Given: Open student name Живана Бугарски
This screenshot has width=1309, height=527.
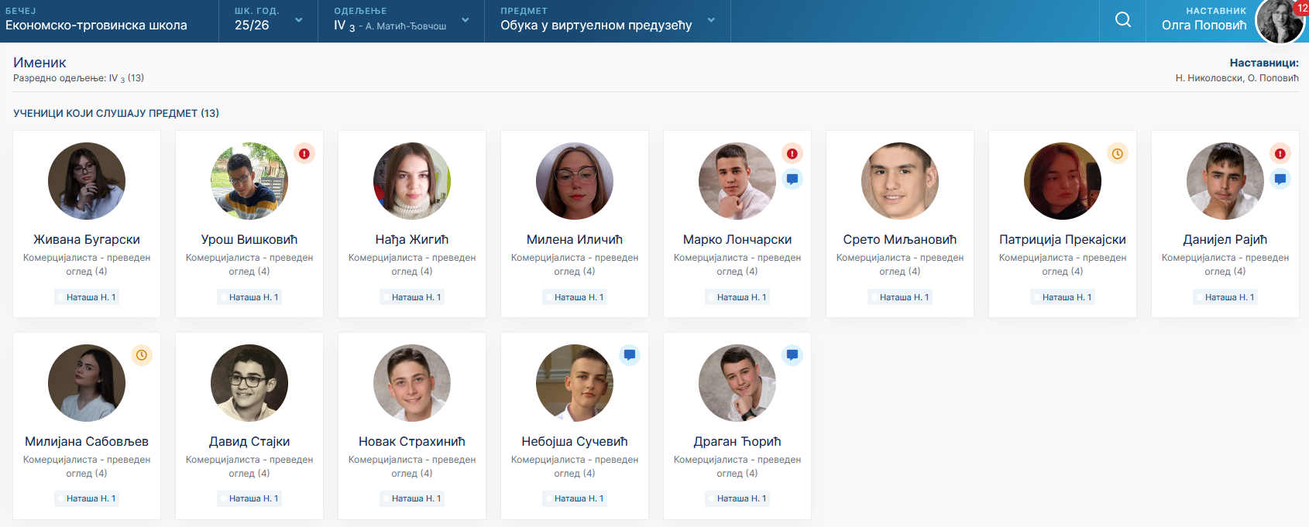Looking at the screenshot, I should (x=87, y=240).
